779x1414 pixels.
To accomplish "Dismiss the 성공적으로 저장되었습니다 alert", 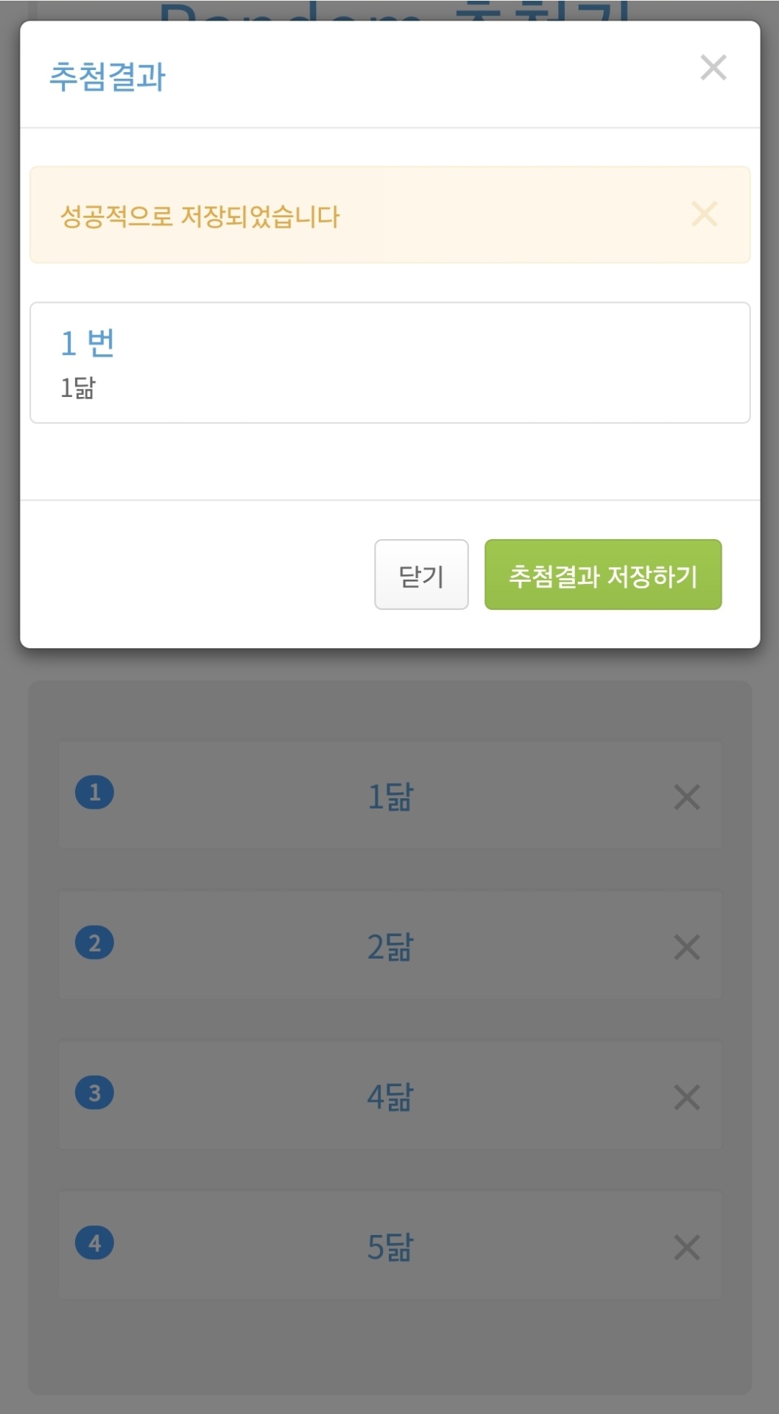I will pyautogui.click(x=704, y=214).
